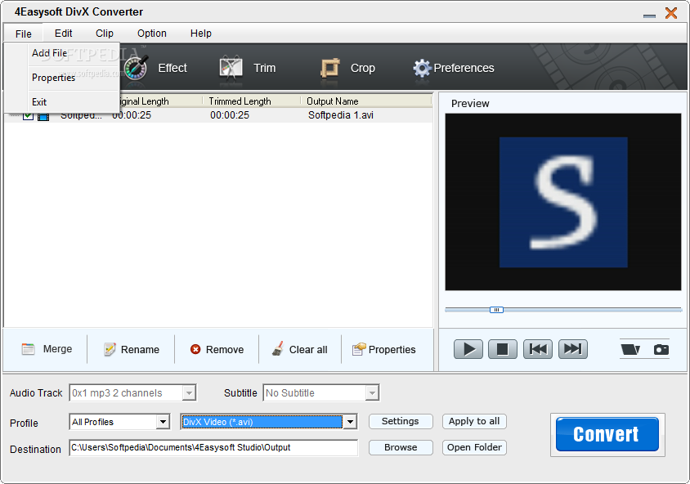The width and height of the screenshot is (690, 484).
Task: Open Preferences gear icon
Action: [x=422, y=68]
